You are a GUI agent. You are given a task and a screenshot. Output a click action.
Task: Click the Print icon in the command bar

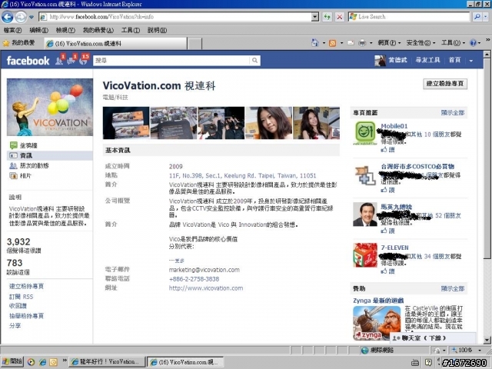pyautogui.click(x=362, y=43)
